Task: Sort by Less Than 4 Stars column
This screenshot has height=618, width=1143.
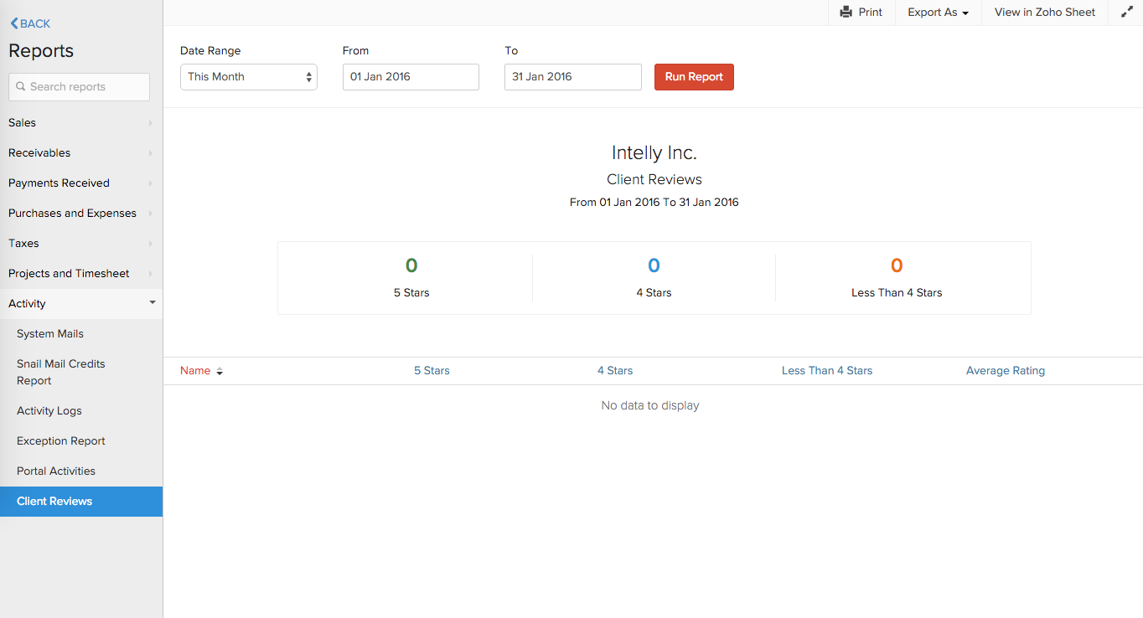Action: click(827, 370)
